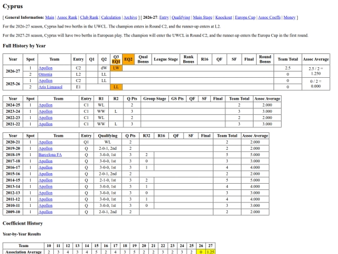Click the Group Stage column header

tap(155, 98)
